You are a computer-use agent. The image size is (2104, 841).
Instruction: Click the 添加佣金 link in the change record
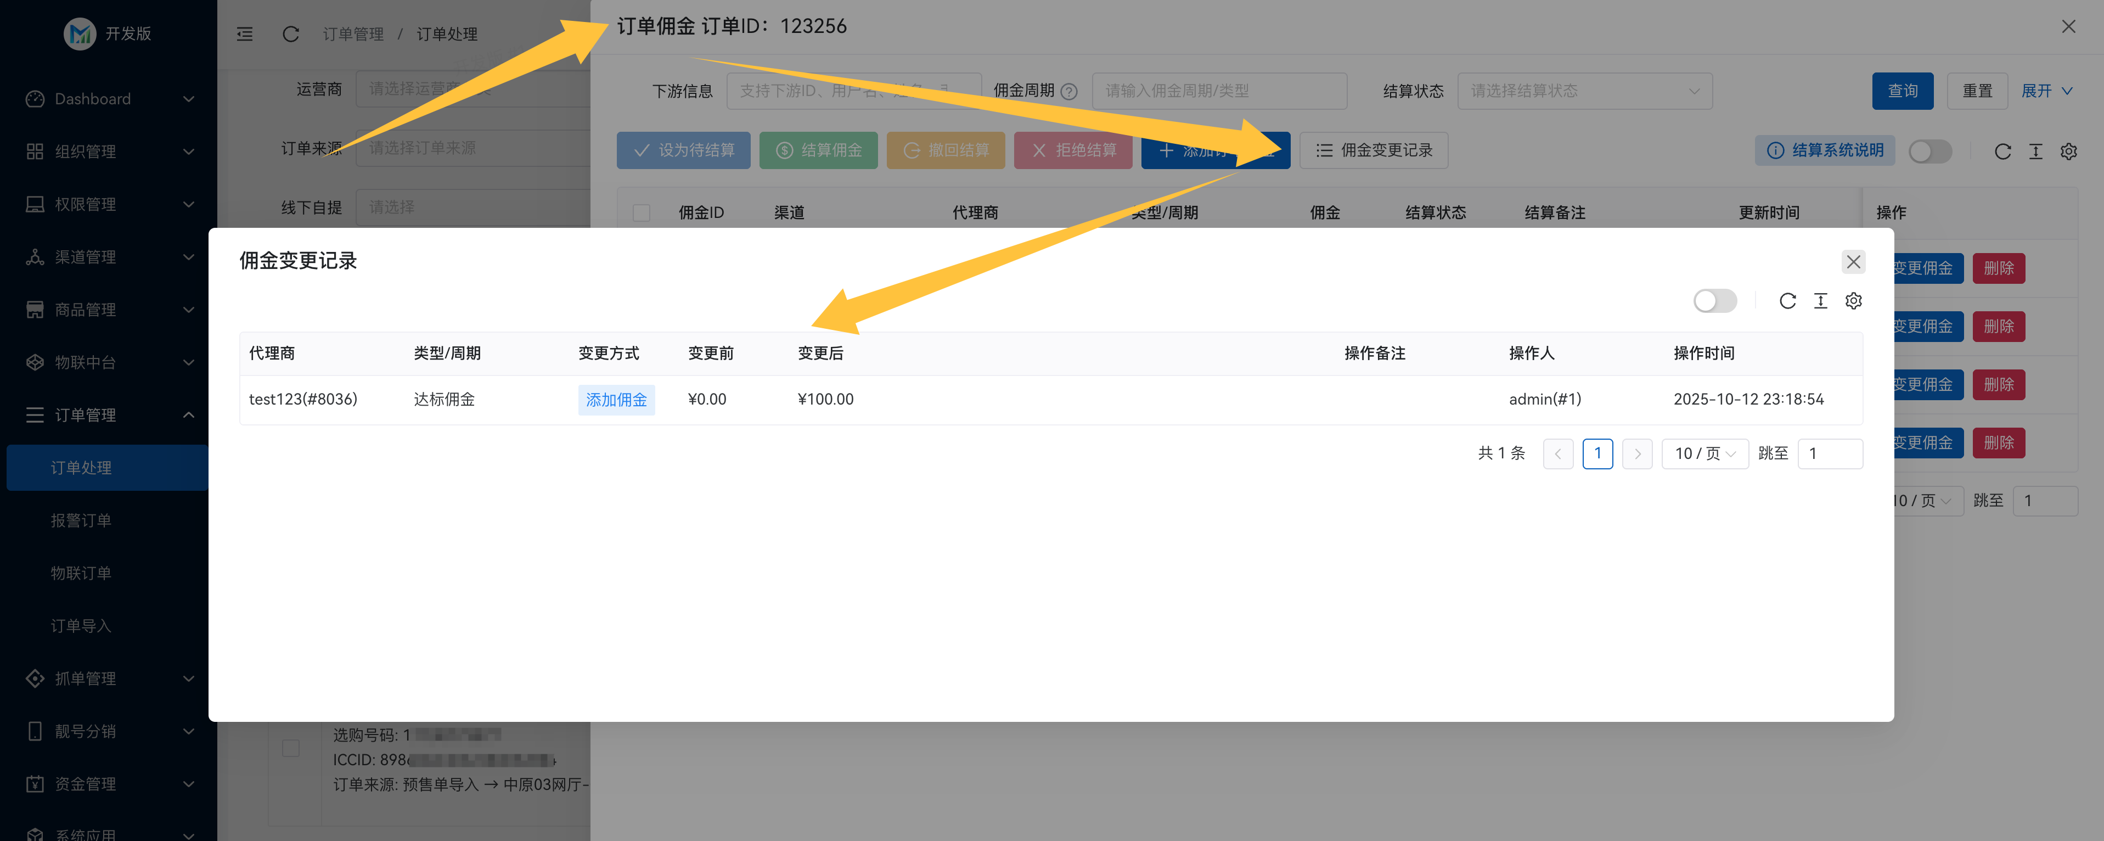click(616, 400)
